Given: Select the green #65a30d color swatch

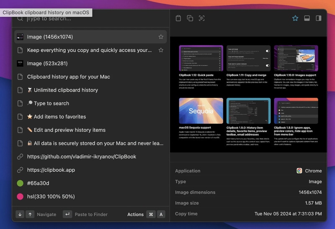Looking at the screenshot, I should click(20, 183).
